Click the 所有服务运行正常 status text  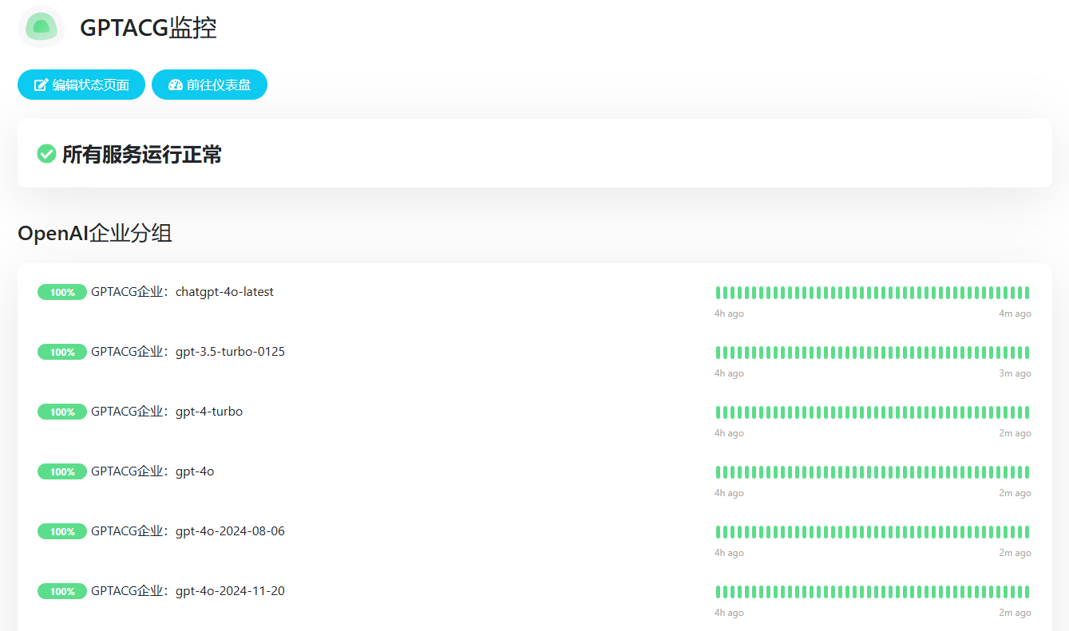[142, 154]
